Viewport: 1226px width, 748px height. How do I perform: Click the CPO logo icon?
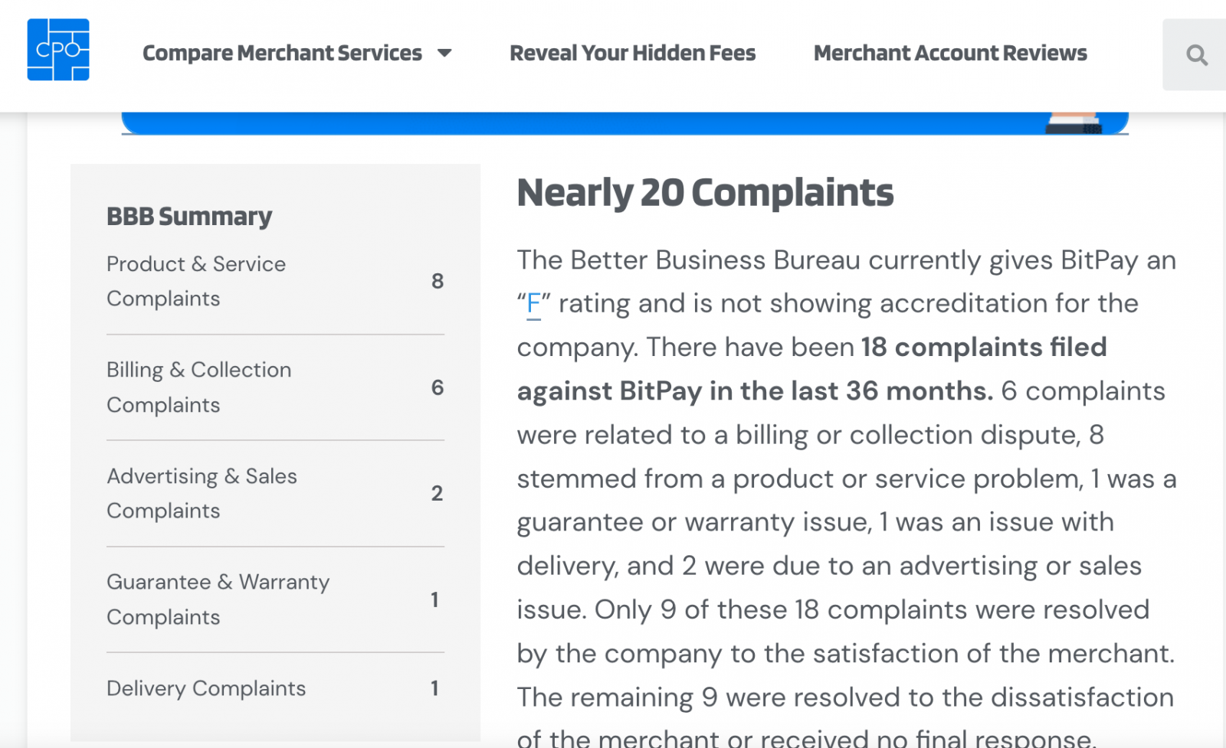tap(58, 50)
